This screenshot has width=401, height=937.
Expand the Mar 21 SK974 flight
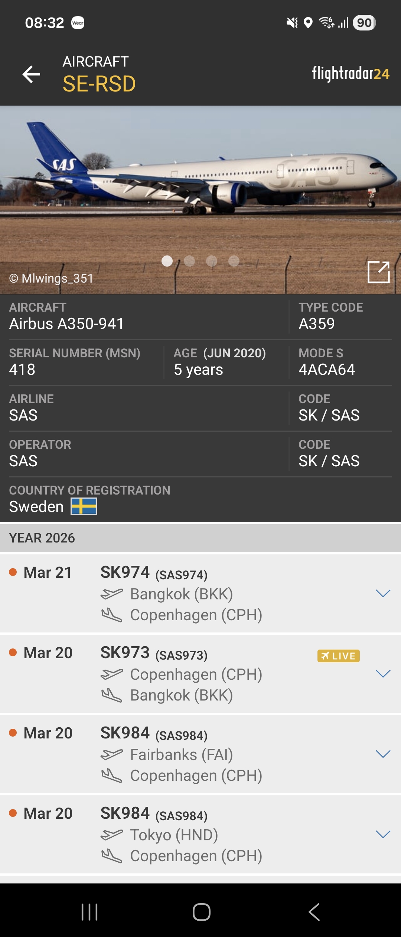tap(383, 593)
